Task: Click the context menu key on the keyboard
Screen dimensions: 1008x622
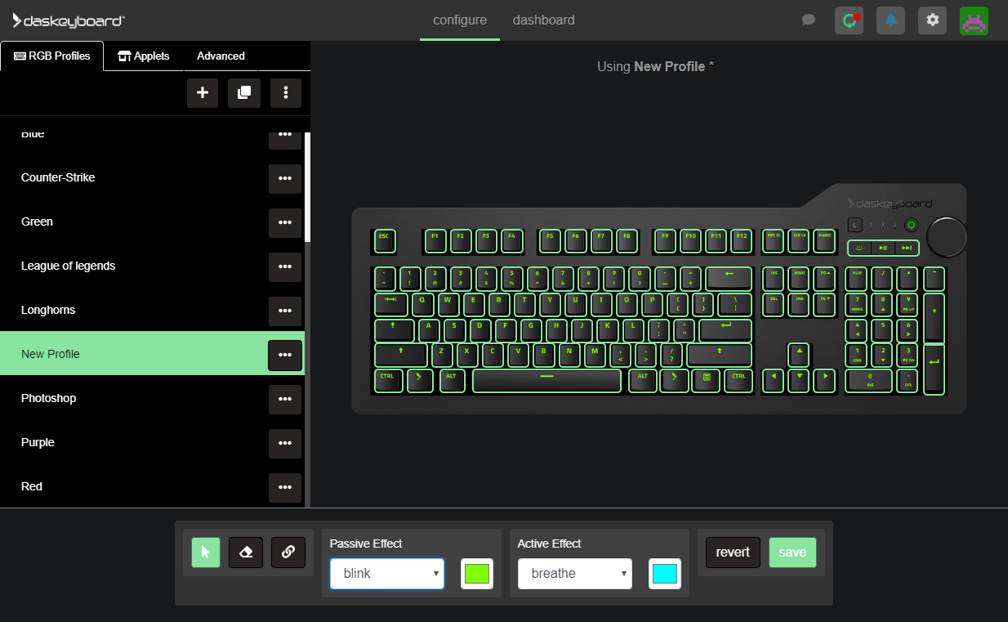Action: [x=706, y=380]
